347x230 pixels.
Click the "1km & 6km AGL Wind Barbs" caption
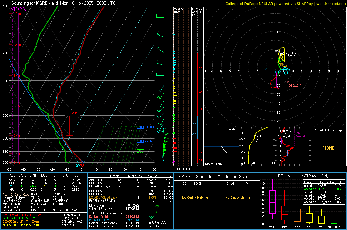[156, 224]
